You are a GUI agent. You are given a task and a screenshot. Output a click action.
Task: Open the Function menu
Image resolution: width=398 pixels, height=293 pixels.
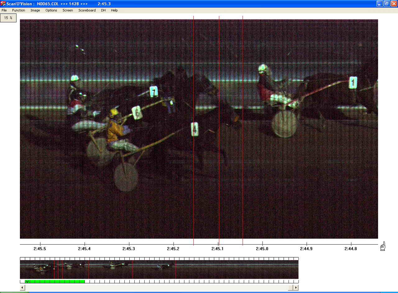[x=19, y=10]
